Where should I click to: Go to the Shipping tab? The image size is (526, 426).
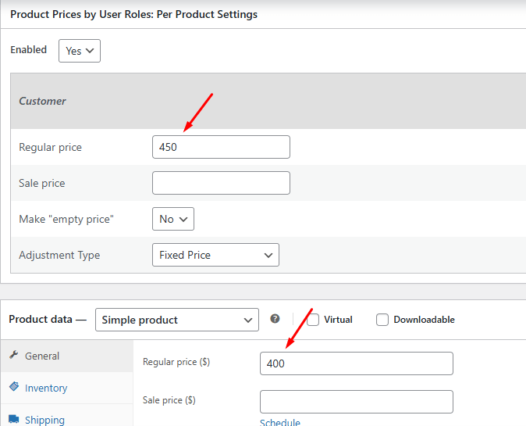point(44,420)
